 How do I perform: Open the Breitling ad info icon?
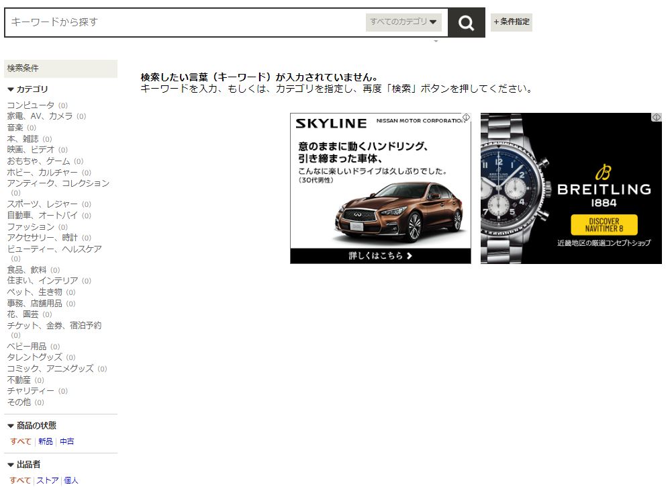(x=657, y=117)
